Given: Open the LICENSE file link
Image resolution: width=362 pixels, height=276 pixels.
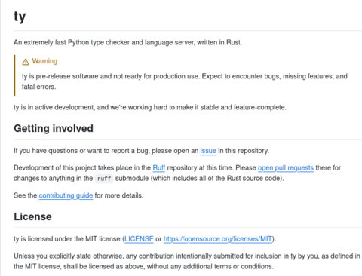Looking at the screenshot, I should 139,239.
